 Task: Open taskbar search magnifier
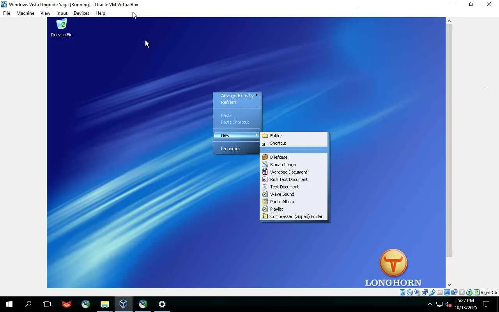28,304
